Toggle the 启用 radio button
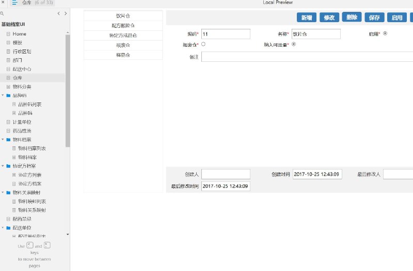This screenshot has height=271, width=413. (x=385, y=33)
